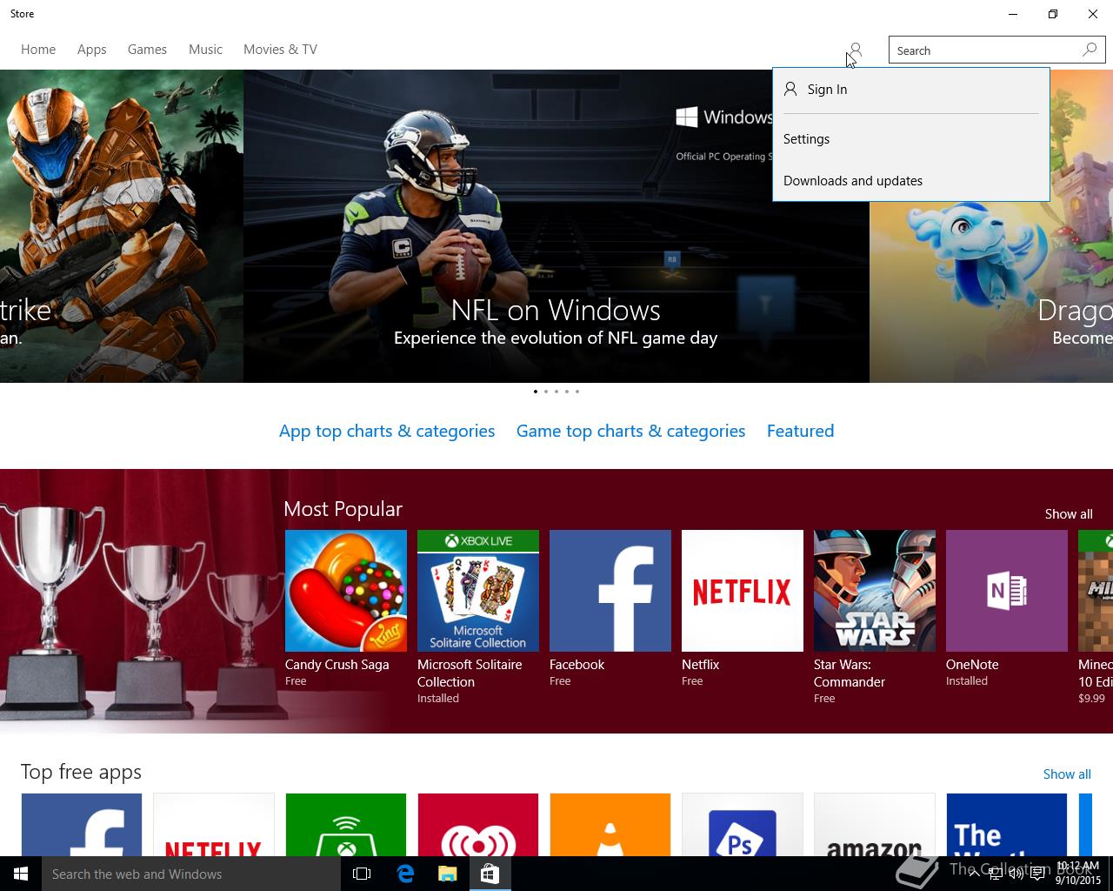
Task: Switch to the Apps tab
Action: pos(92,50)
